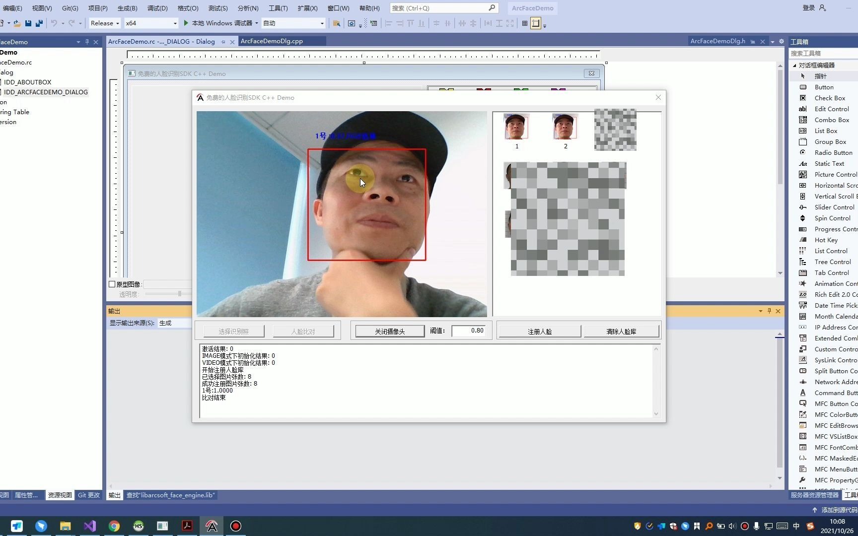
Task: Toggle the grid display toolbar icon
Action: point(524,23)
